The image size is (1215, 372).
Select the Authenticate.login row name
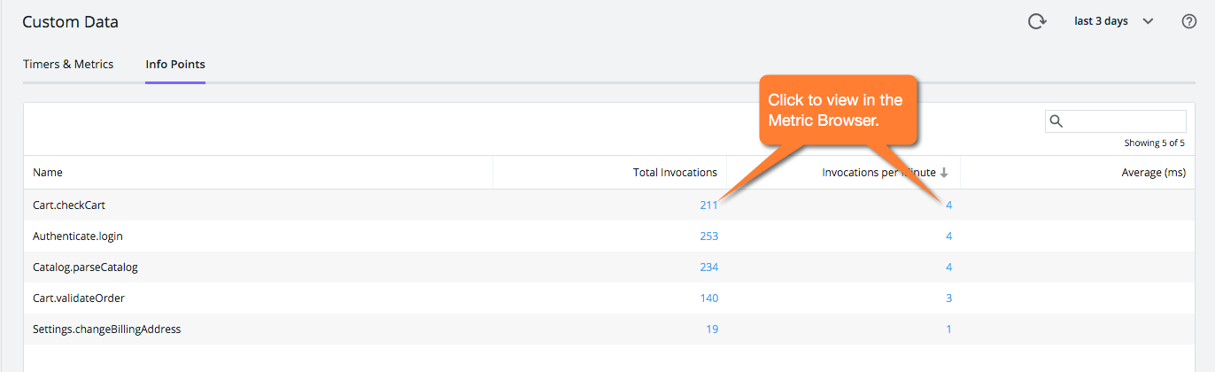pos(77,236)
